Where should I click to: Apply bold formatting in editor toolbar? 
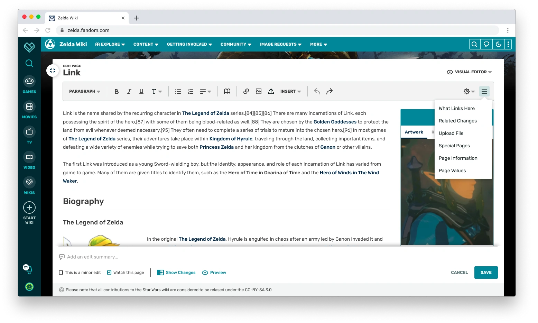[x=117, y=91]
